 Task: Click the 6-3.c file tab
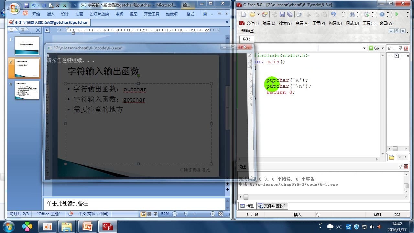click(246, 39)
